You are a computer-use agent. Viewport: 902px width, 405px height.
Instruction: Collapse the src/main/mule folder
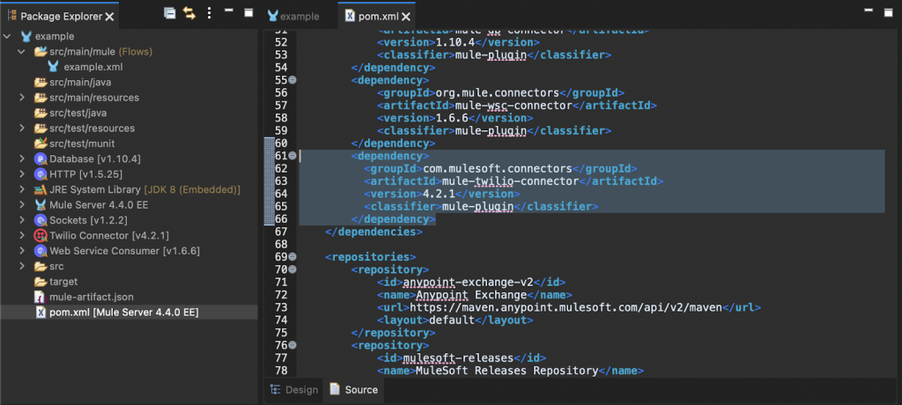point(22,52)
